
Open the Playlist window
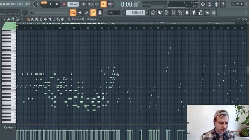153,12
